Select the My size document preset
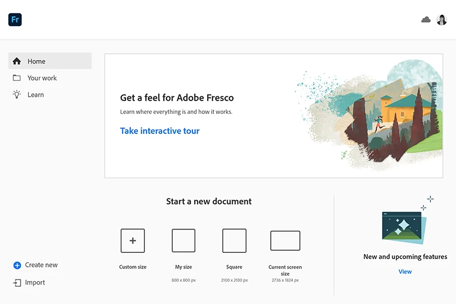The height and width of the screenshot is (304, 456). pos(183,241)
